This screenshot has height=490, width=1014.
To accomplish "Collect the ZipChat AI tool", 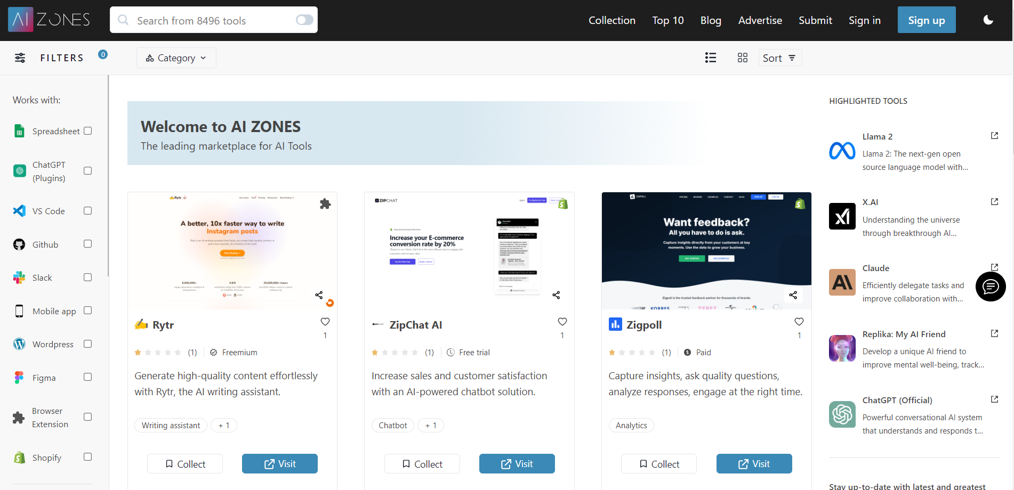I will tap(422, 463).
